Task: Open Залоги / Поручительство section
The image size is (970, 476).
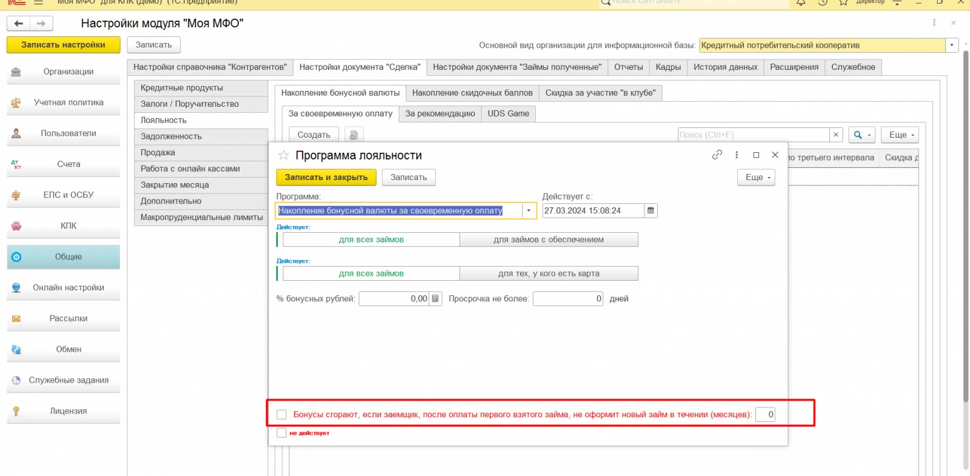Action: pos(201,104)
